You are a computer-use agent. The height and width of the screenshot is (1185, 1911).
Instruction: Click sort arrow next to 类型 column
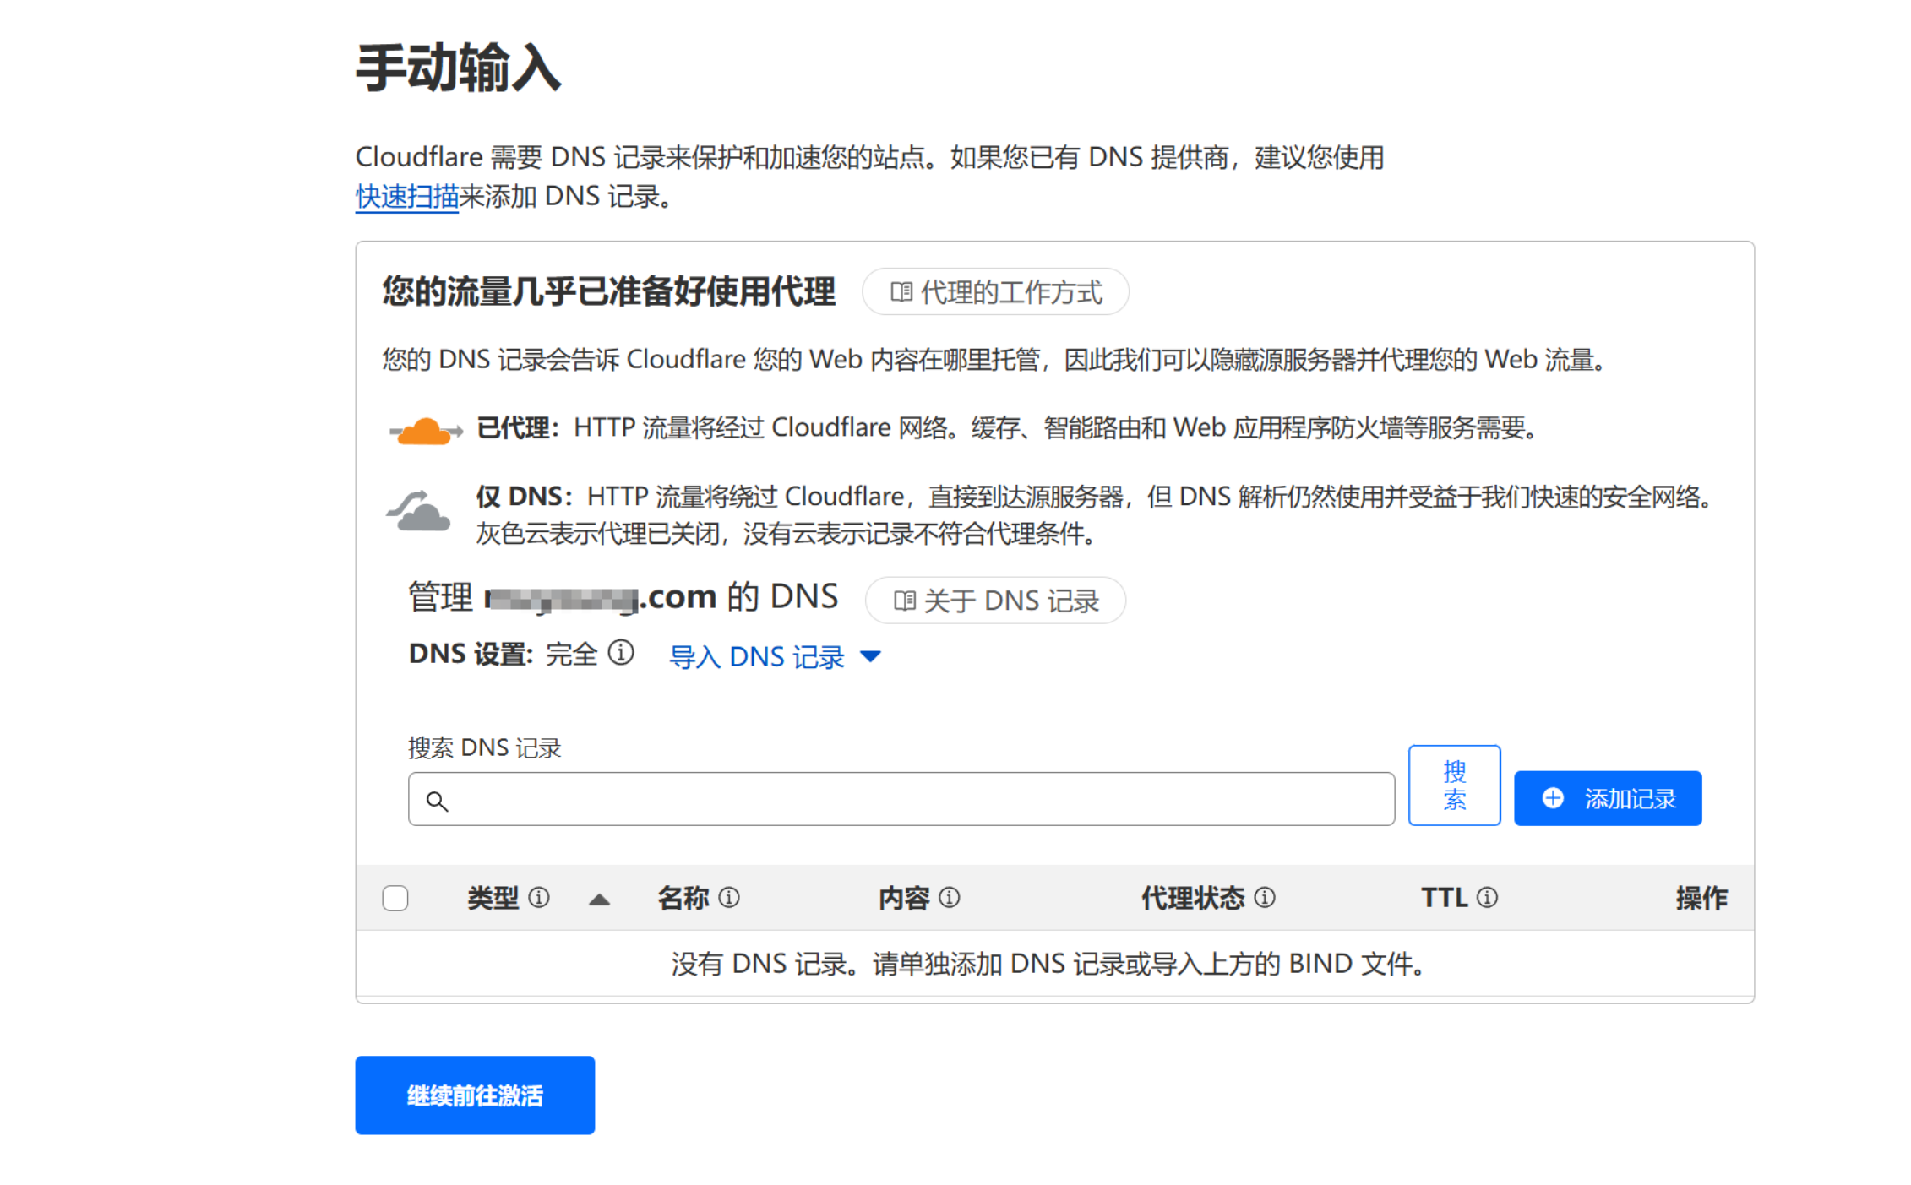pos(599,899)
